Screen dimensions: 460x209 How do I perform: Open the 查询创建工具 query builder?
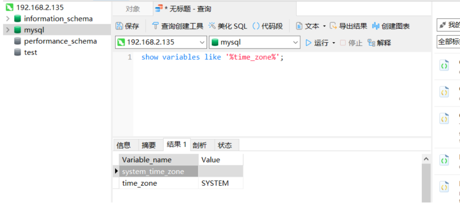pyautogui.click(x=178, y=26)
